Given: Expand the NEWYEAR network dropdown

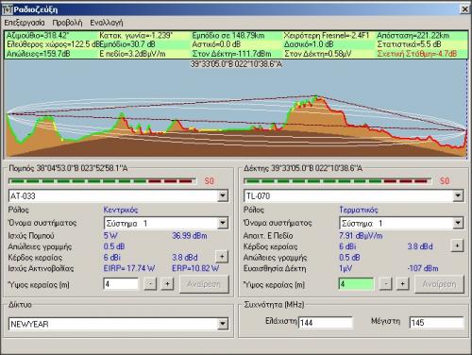Looking at the screenshot, I should coord(223,324).
